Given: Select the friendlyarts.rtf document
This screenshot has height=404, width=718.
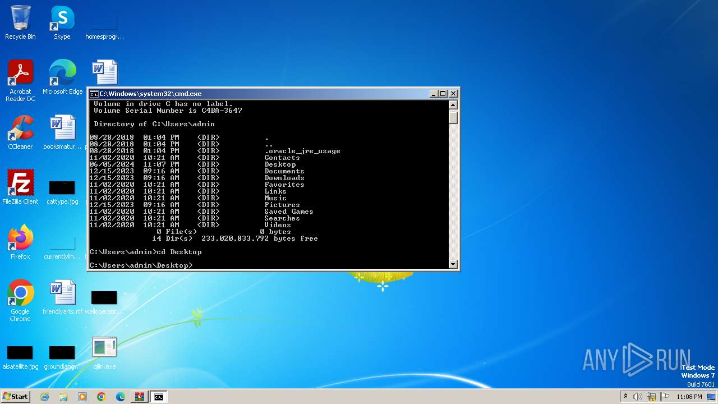Looking at the screenshot, I should click(x=62, y=297).
